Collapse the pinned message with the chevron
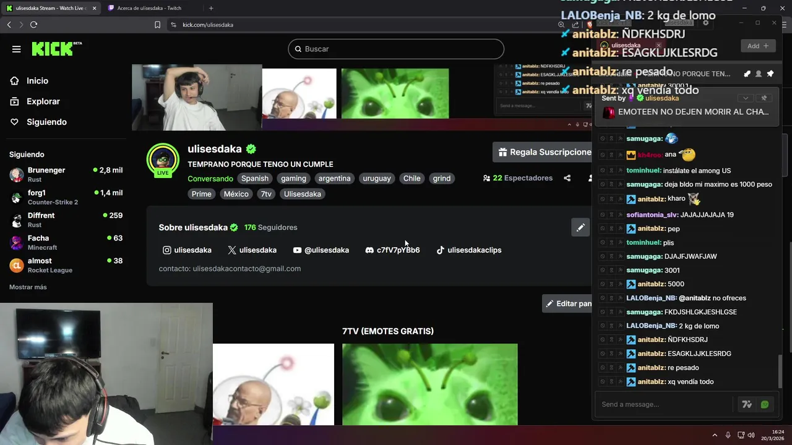This screenshot has width=792, height=445. 746,98
